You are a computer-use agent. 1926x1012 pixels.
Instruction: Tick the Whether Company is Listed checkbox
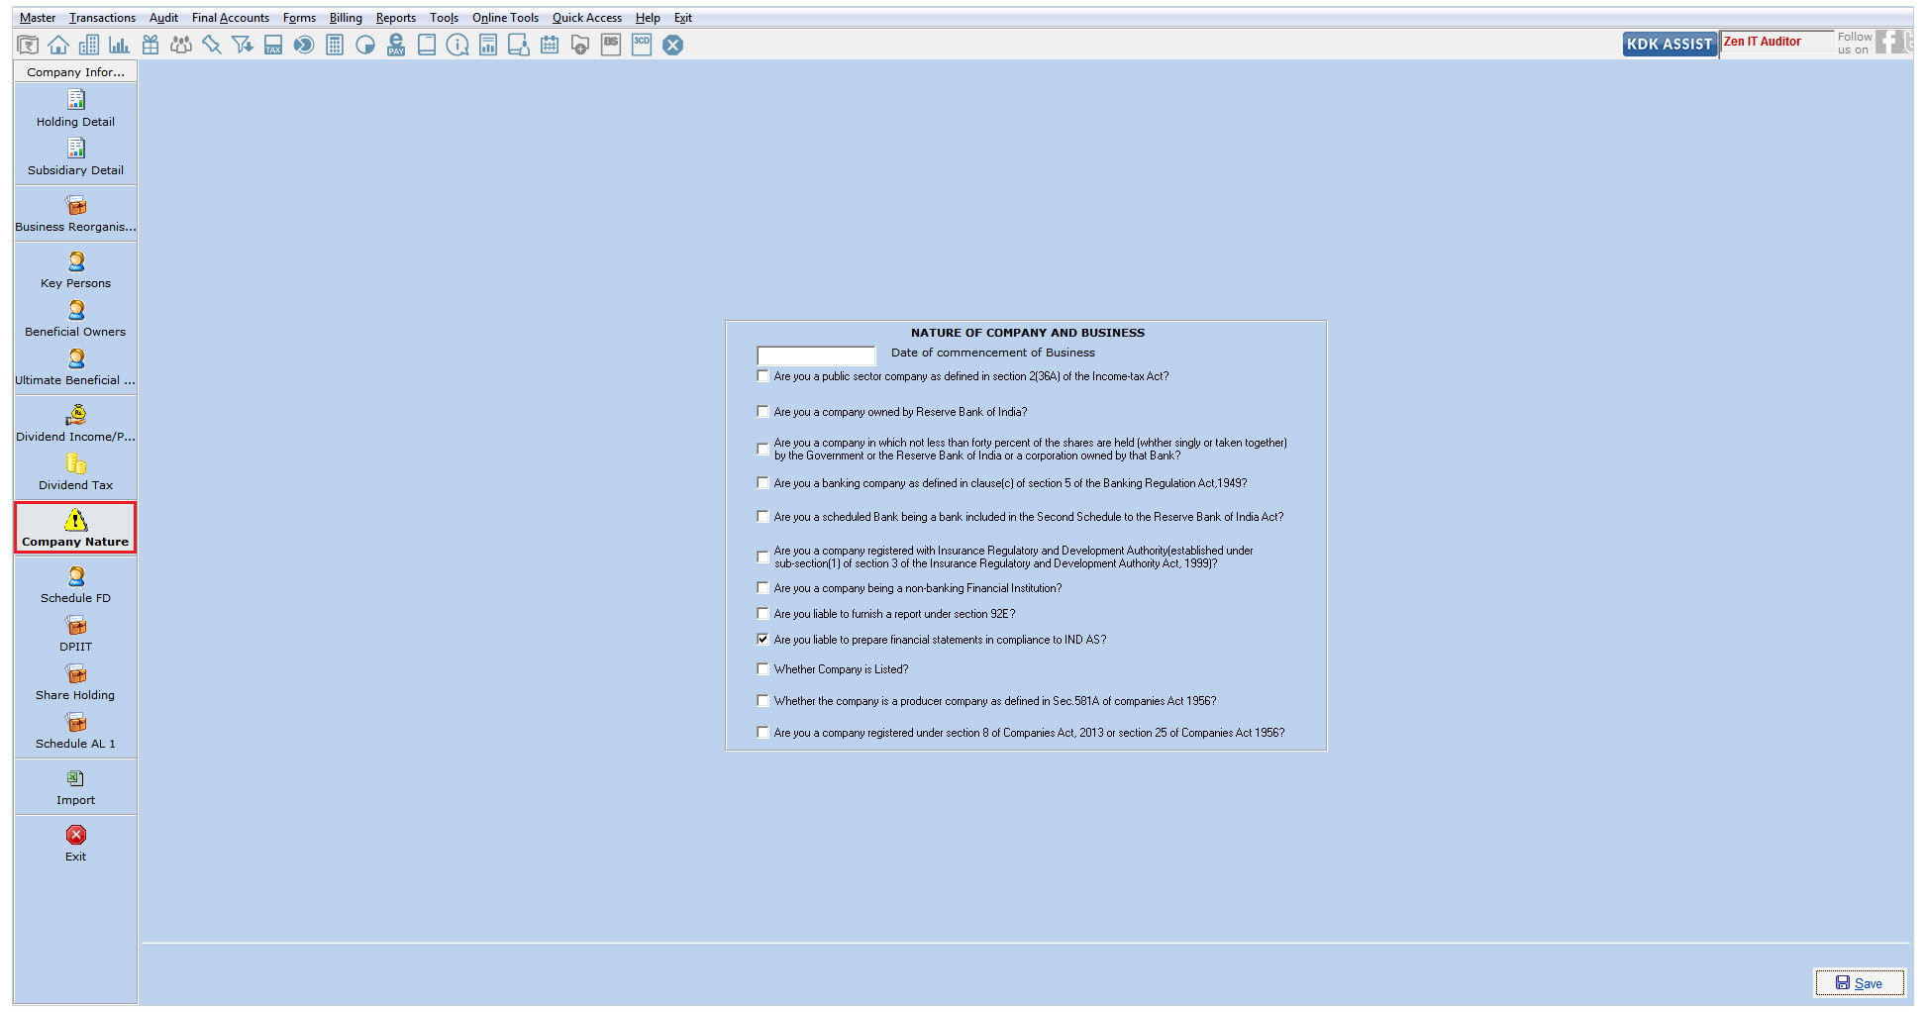pos(762,669)
